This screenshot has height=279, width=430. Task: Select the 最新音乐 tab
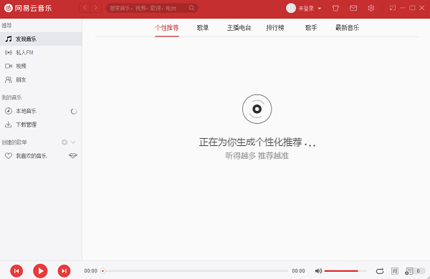click(347, 28)
